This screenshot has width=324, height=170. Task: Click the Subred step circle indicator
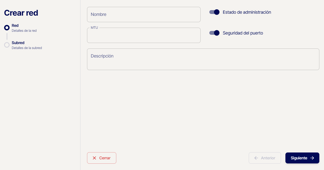(x=7, y=45)
